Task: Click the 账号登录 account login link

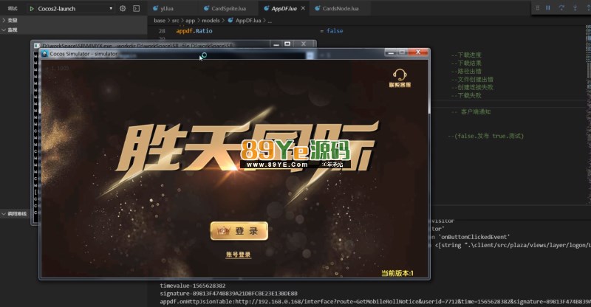Action: pyautogui.click(x=238, y=255)
